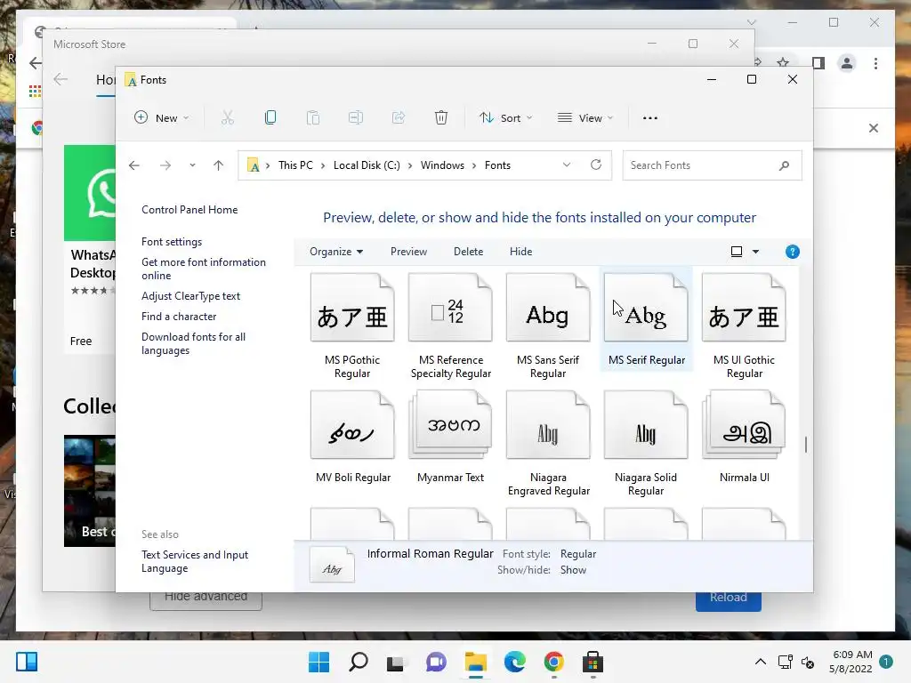Select MS UI Gothic Regular font
The width and height of the screenshot is (911, 683).
[744, 326]
